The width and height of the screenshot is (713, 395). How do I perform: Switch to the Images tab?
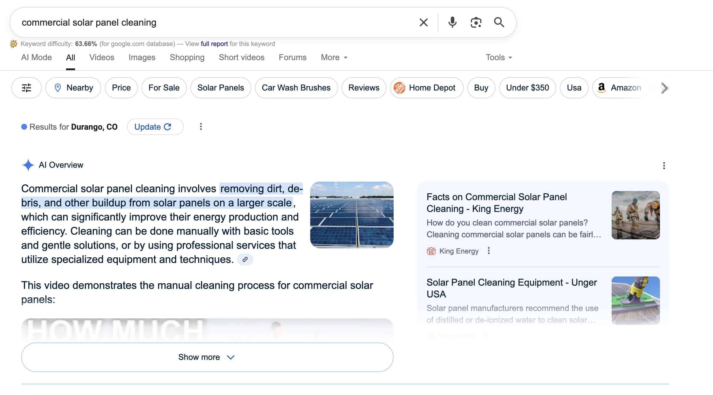tap(142, 57)
